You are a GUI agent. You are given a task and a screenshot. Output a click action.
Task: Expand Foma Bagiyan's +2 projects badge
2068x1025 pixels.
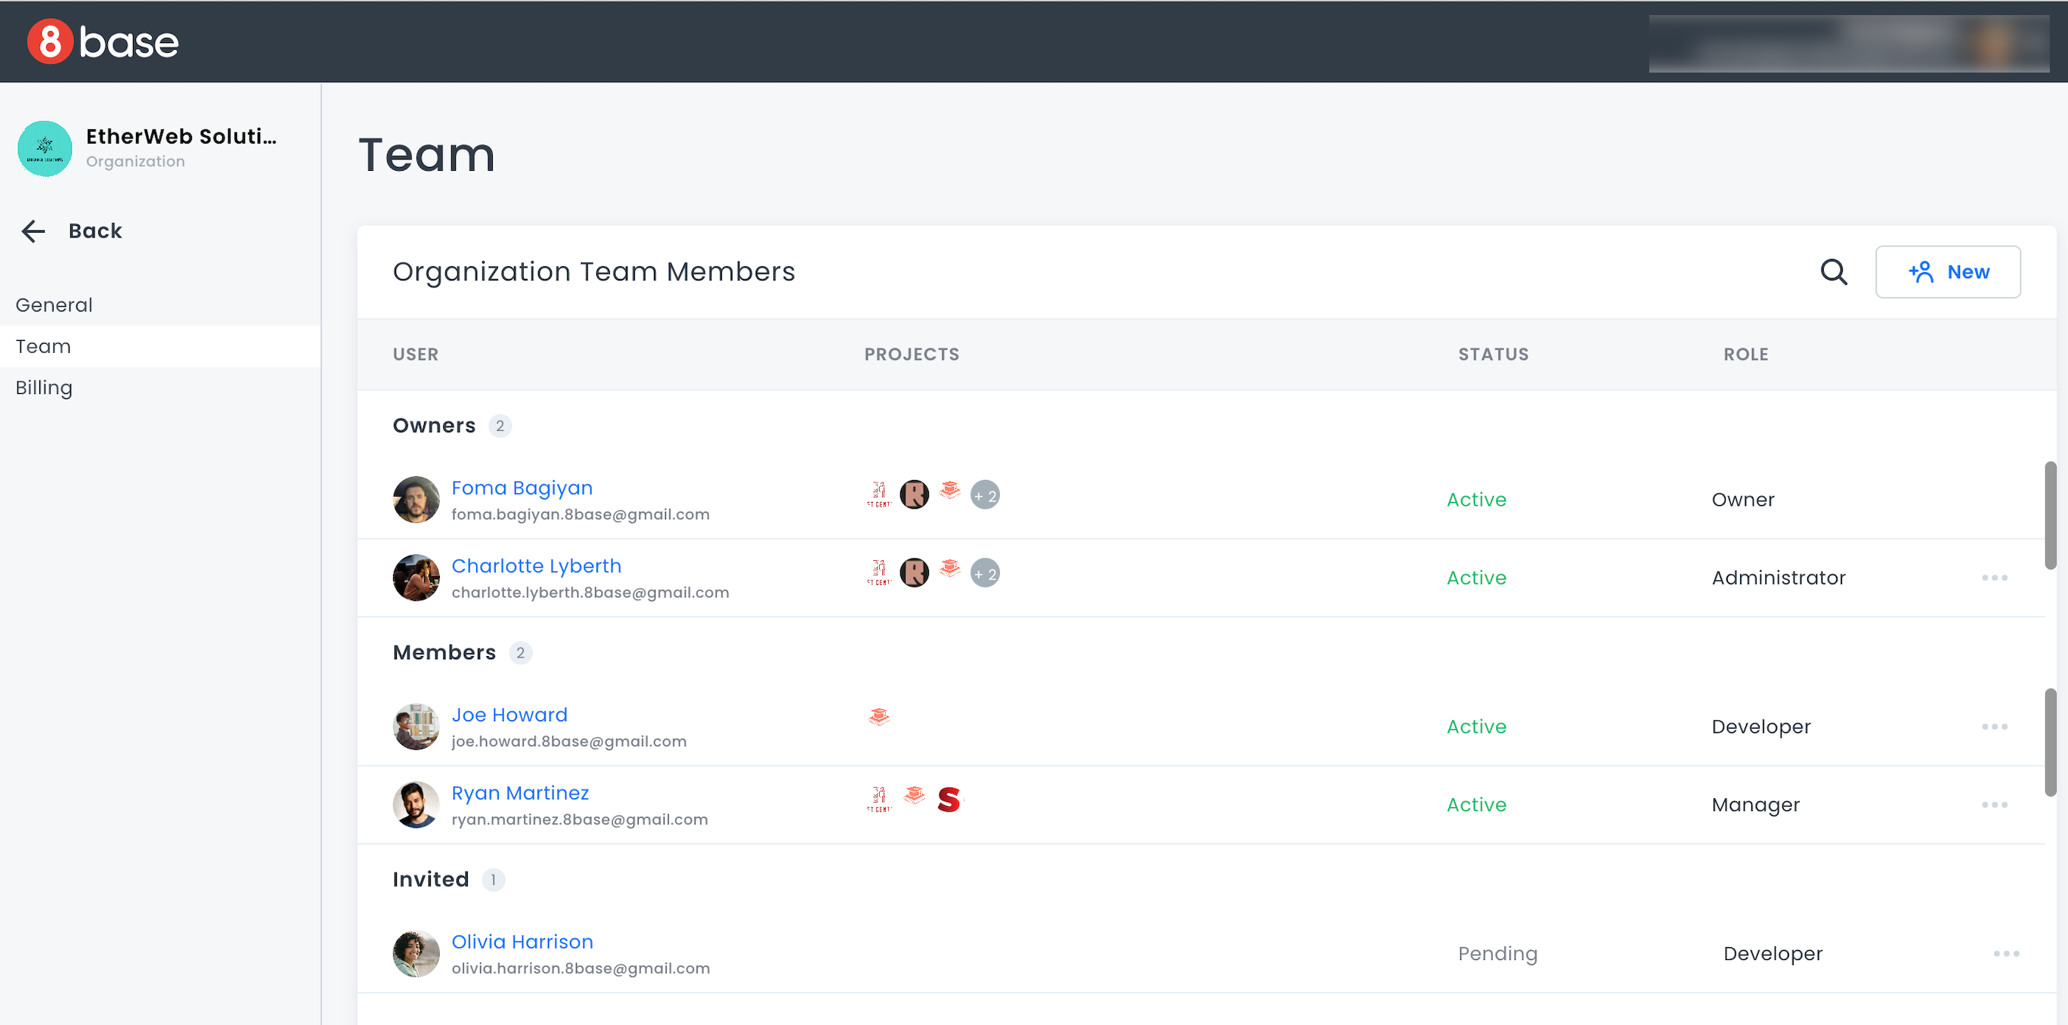[985, 495]
